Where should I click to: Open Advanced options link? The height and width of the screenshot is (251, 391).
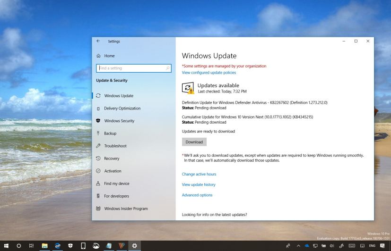pyautogui.click(x=197, y=195)
